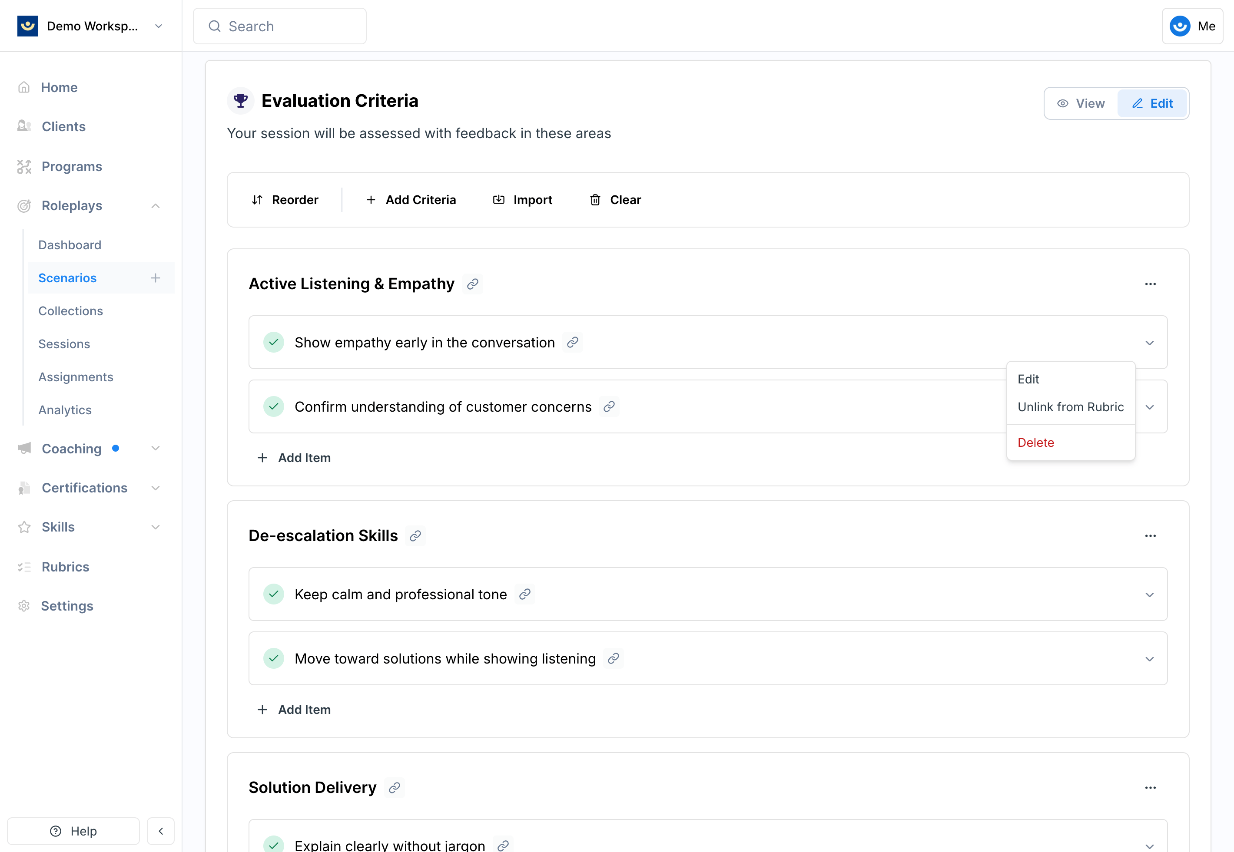Add Item under Active Listening & Empathy
1234x852 pixels.
294,458
